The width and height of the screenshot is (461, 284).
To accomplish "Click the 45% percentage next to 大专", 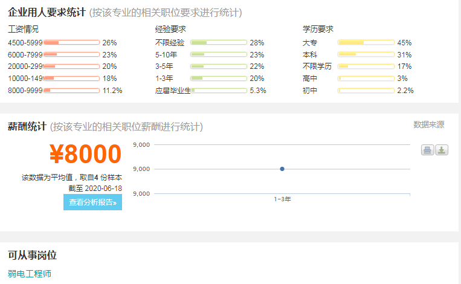I will [404, 43].
